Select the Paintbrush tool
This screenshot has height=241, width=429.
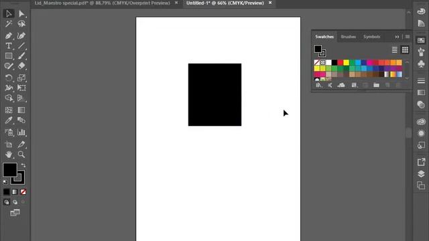point(21,56)
